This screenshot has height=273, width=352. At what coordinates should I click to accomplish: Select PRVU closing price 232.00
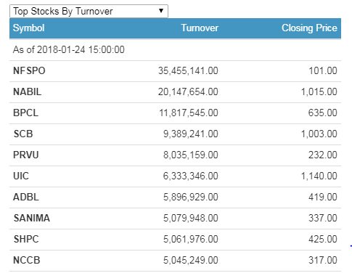point(323,155)
